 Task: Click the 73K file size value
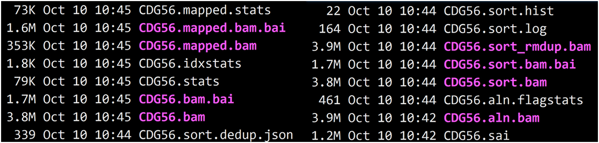25,11
